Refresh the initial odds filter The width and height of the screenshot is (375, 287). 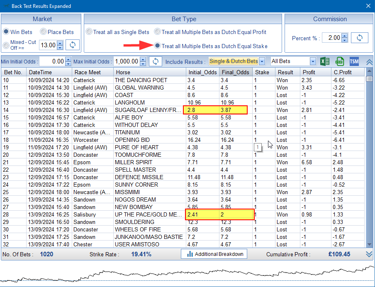coord(155,61)
